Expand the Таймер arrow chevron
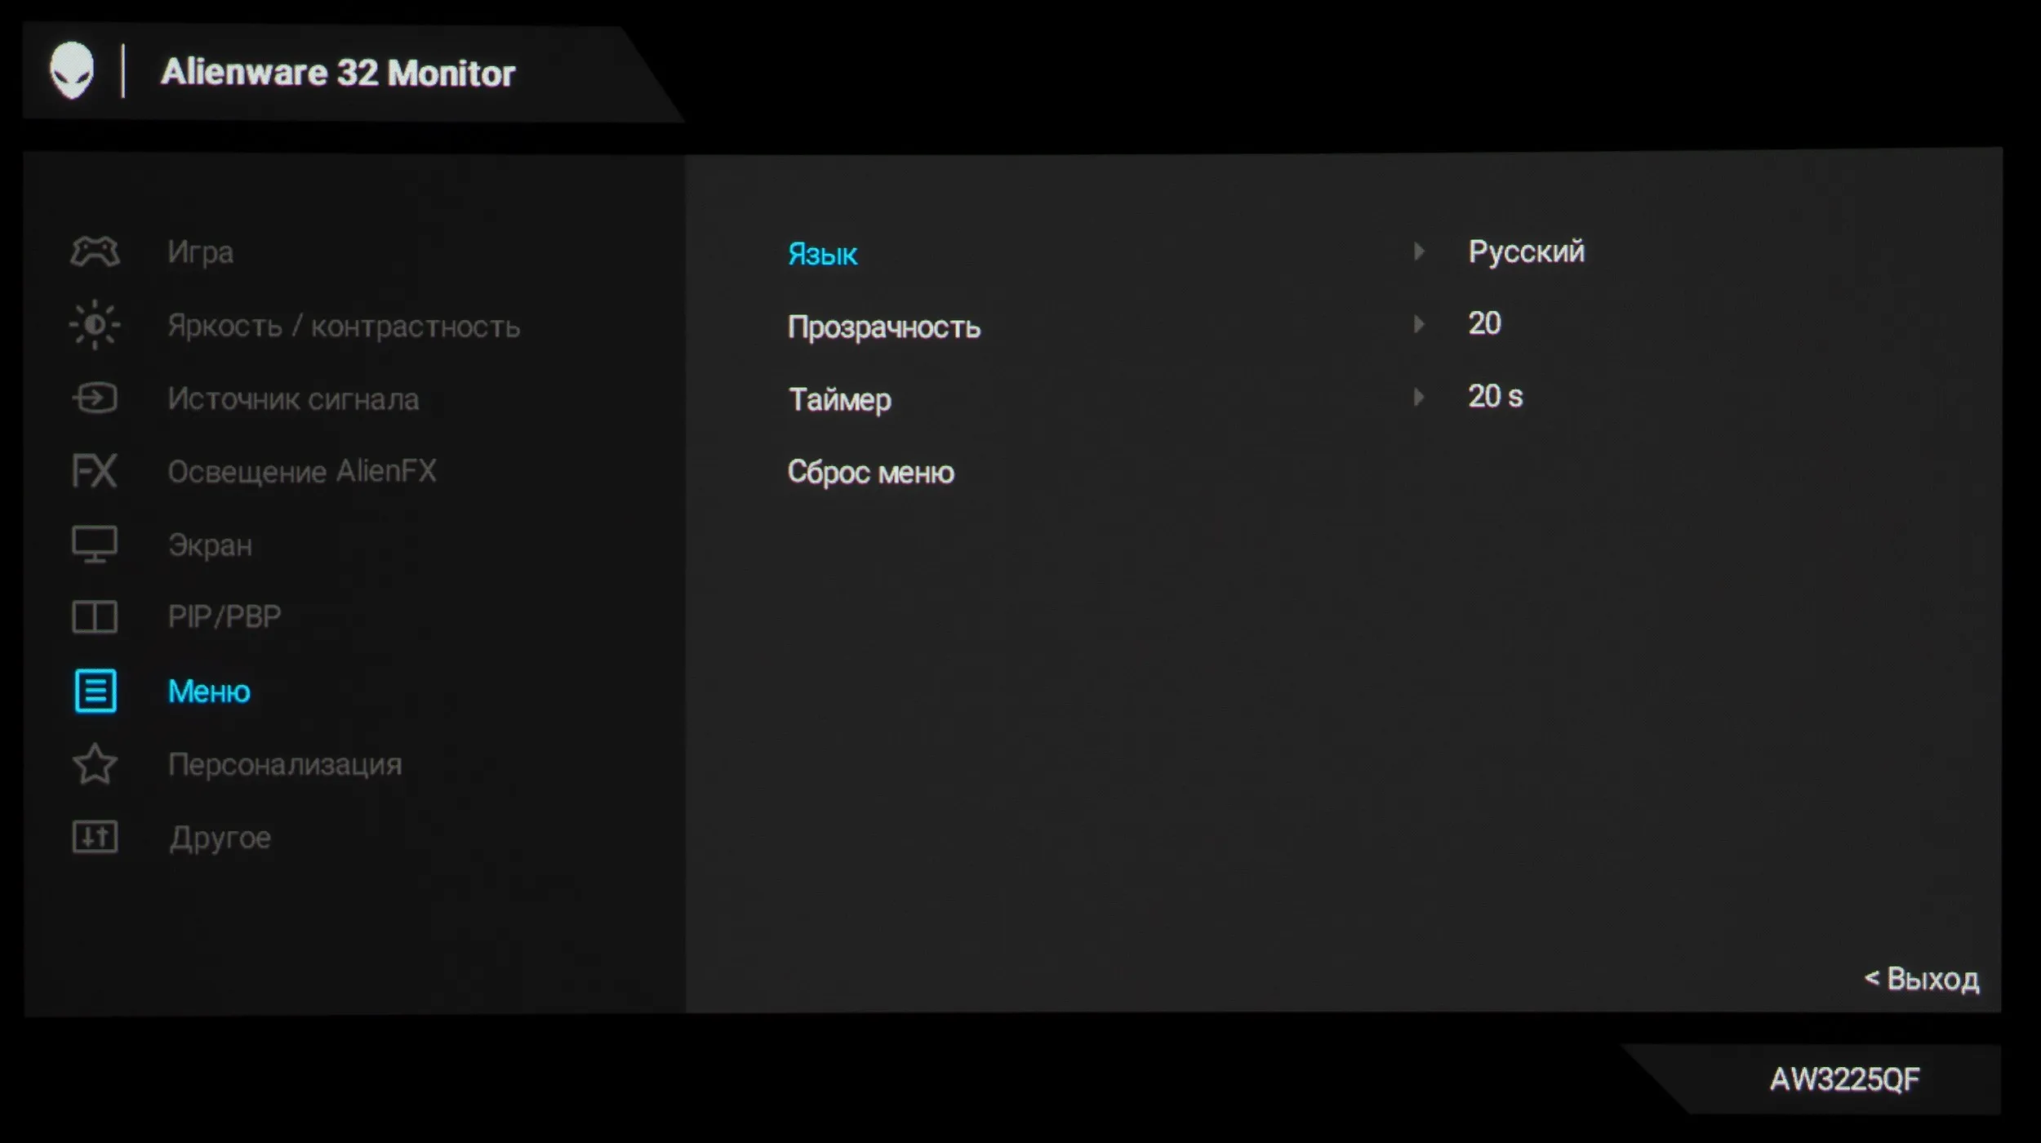The width and height of the screenshot is (2041, 1143). (x=1419, y=397)
